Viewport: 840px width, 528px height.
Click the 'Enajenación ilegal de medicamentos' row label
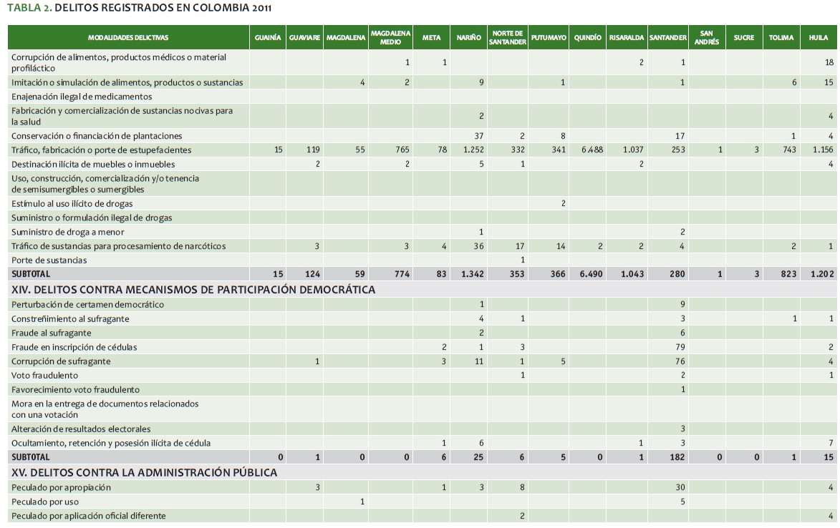(82, 97)
